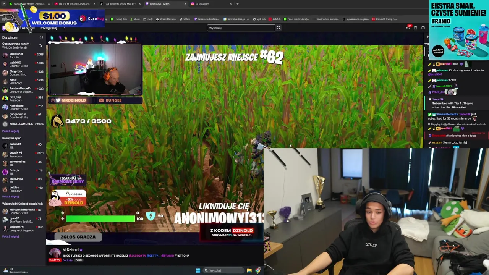Open pyka97 Star Wars Jedi channel
The height and width of the screenshot is (275, 489).
coord(23,220)
